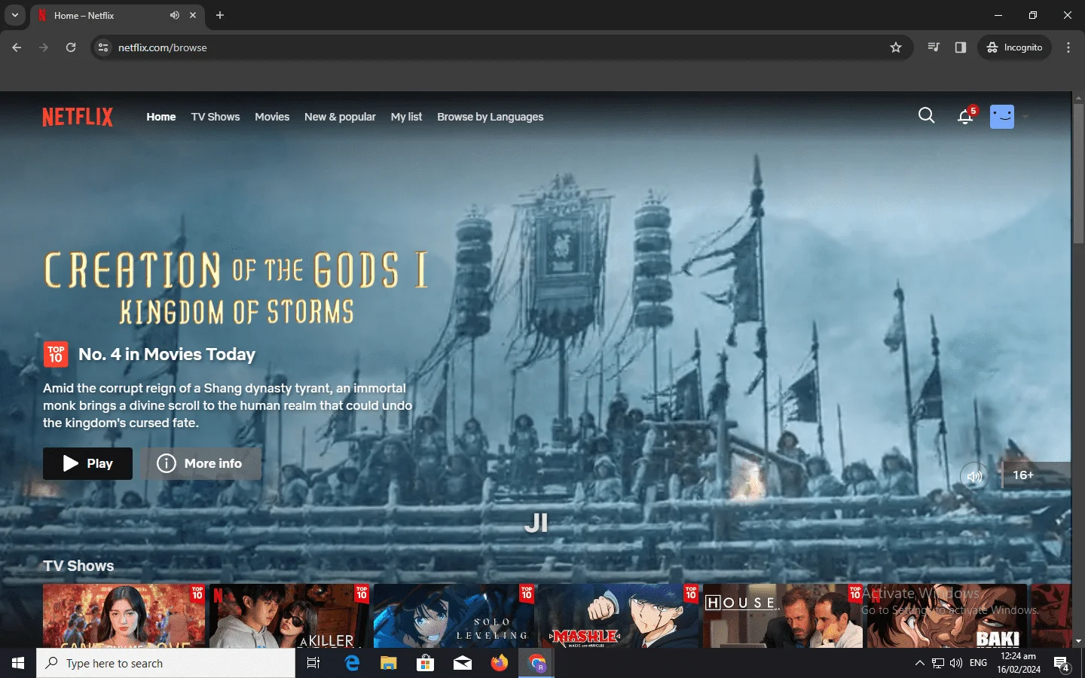The image size is (1085, 678).
Task: Click scrollbar down arrow
Action: (x=1078, y=641)
